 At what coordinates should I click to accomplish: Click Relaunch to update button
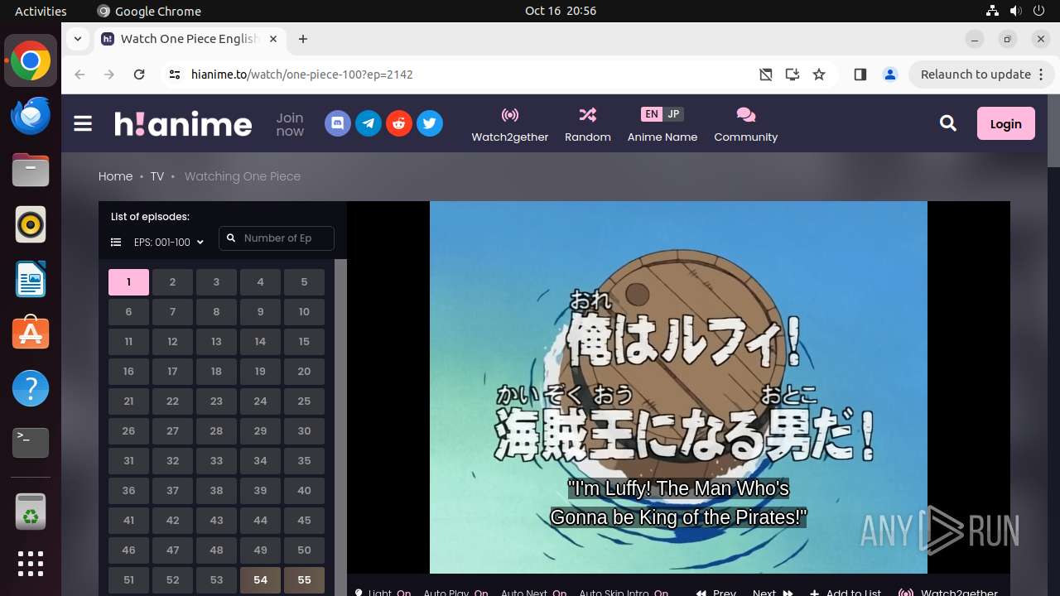(x=976, y=74)
